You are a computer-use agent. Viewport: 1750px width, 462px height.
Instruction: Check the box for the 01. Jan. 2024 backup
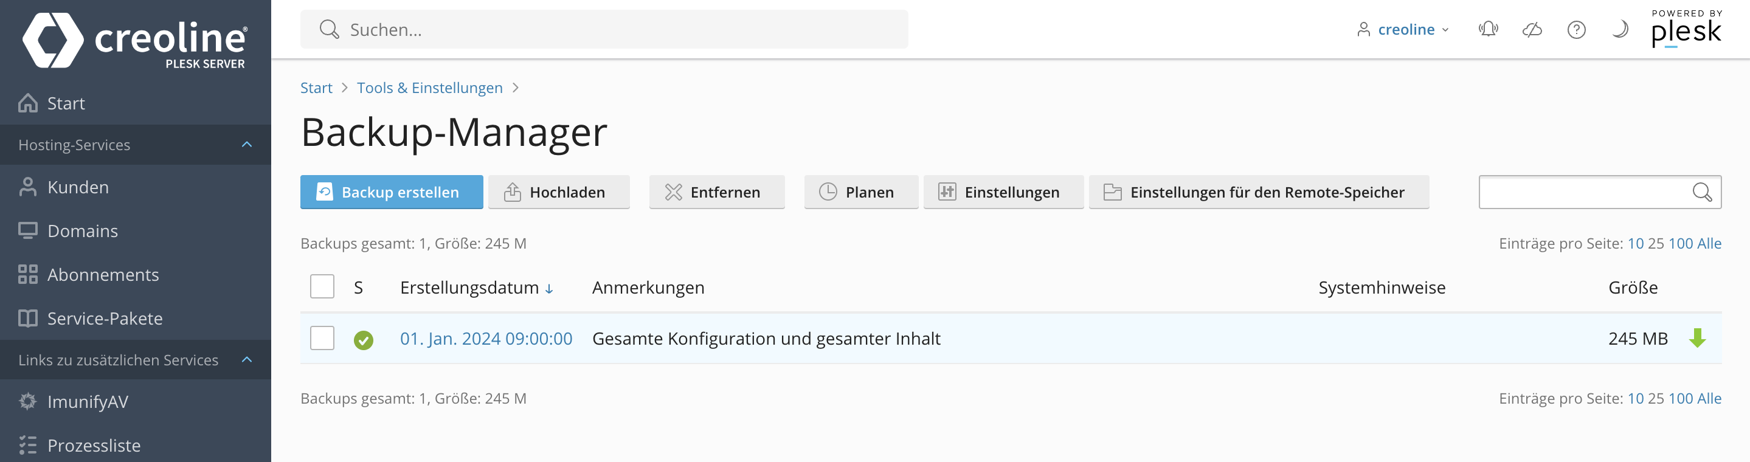coord(322,337)
